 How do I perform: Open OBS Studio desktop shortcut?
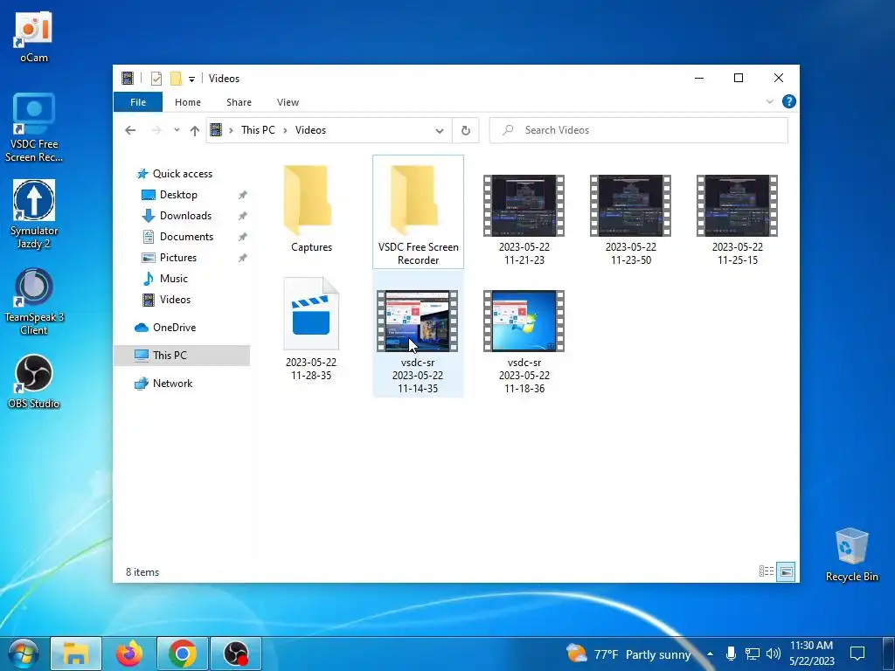click(34, 381)
